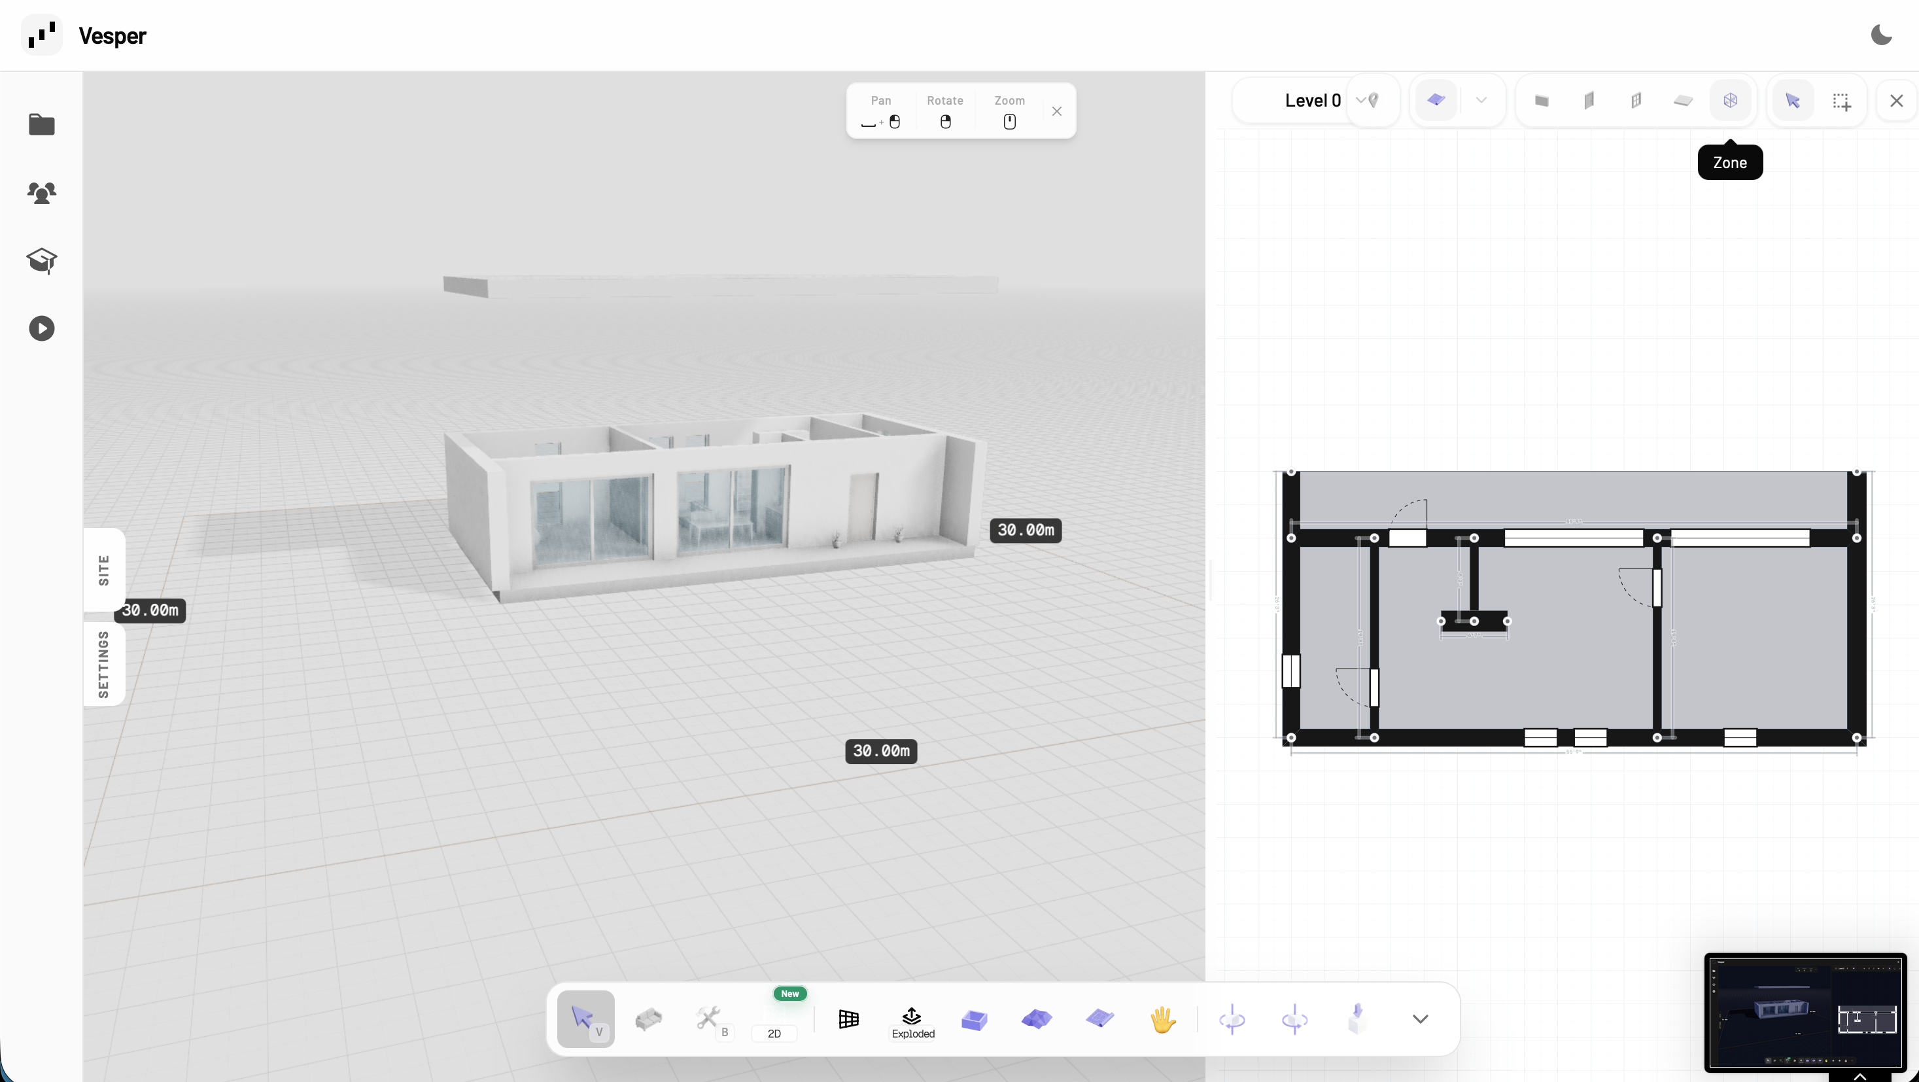Activate the hand pan tool

pos(1162,1019)
